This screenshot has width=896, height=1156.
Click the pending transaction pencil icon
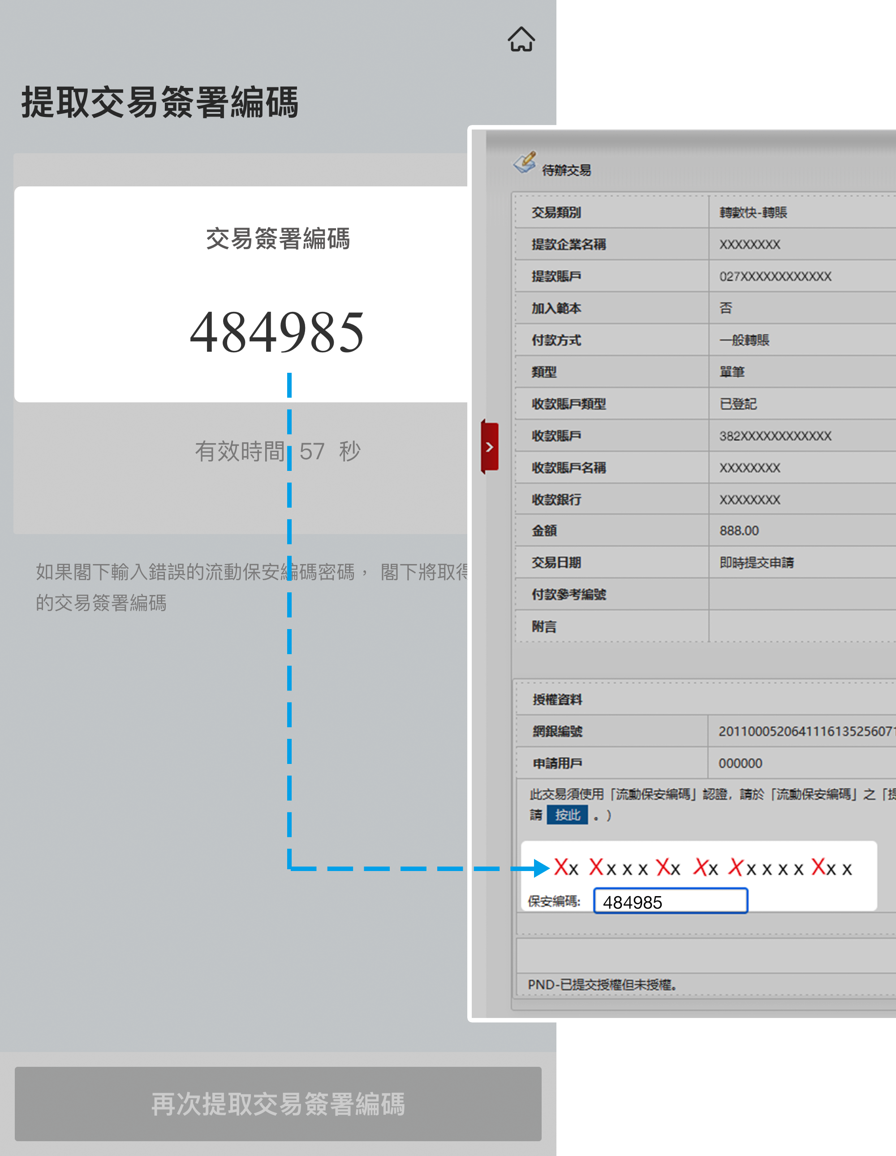[525, 163]
